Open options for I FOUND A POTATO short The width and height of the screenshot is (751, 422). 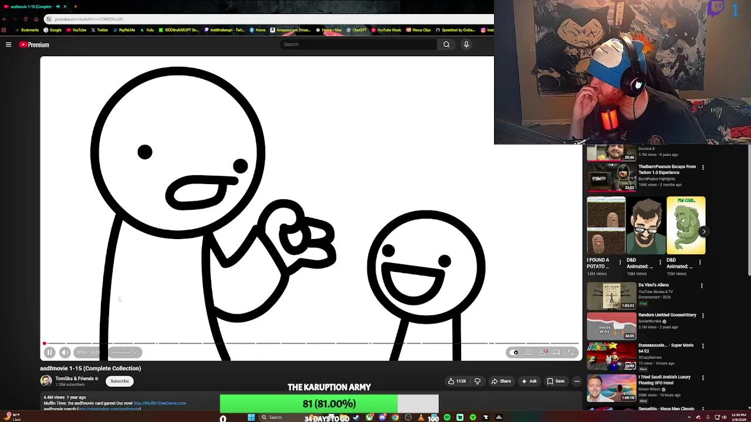[x=620, y=262]
